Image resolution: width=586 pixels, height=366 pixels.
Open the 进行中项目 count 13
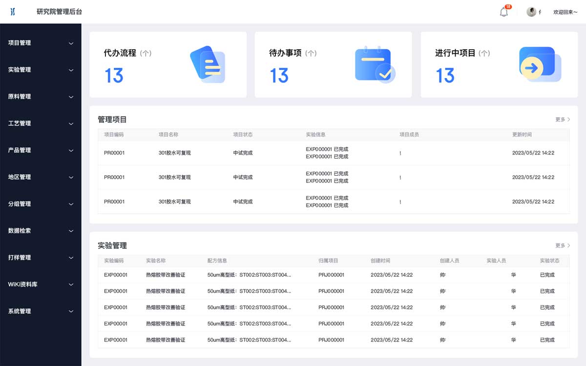445,76
